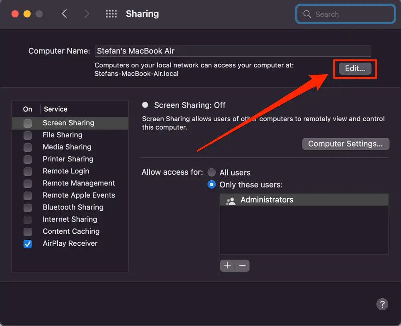Image resolution: width=401 pixels, height=326 pixels.
Task: Select the Remote Apple Events label
Action: click(x=79, y=195)
